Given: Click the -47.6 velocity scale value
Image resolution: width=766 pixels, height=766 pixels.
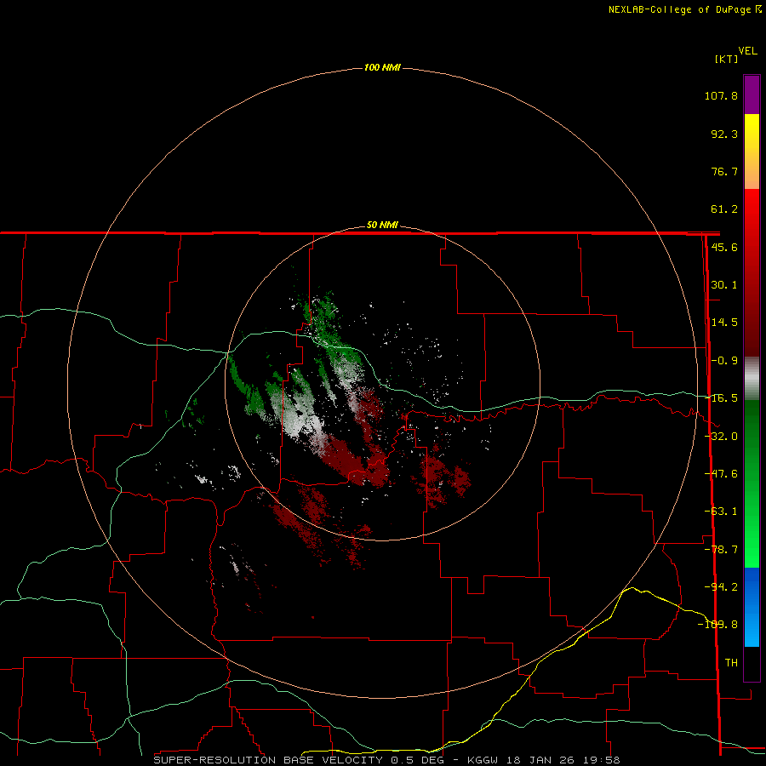Looking at the screenshot, I should click(x=721, y=474).
